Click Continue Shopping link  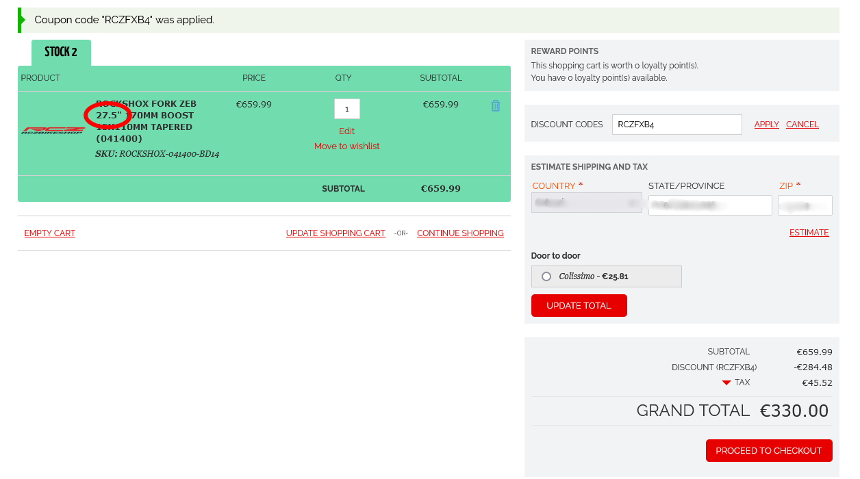click(460, 233)
